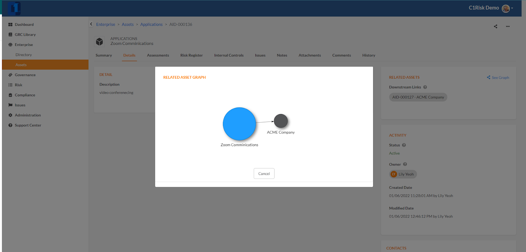Image resolution: width=526 pixels, height=252 pixels.
Task: Go back using breadcrumb chevron
Action: click(x=91, y=24)
